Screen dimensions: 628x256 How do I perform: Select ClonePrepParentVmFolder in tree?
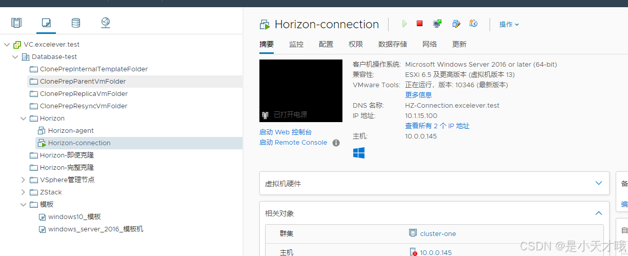coord(83,82)
